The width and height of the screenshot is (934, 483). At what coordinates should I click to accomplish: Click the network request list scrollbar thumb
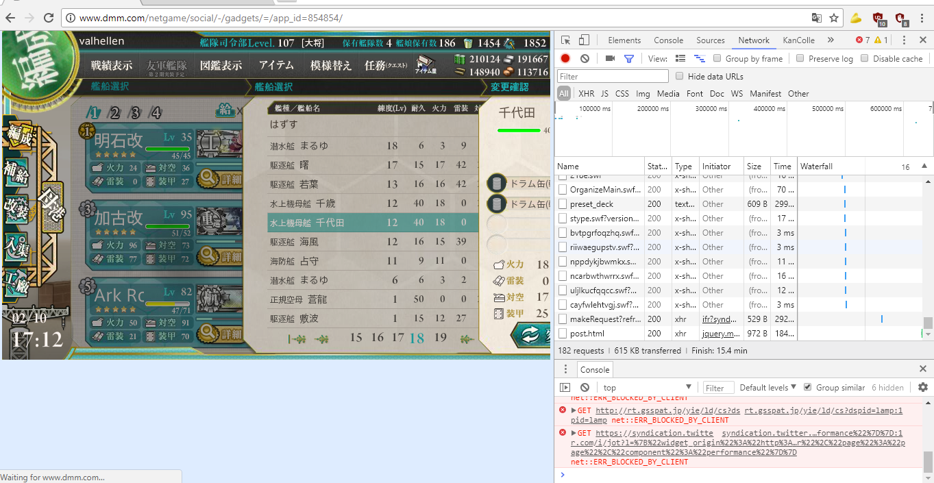tap(928, 323)
